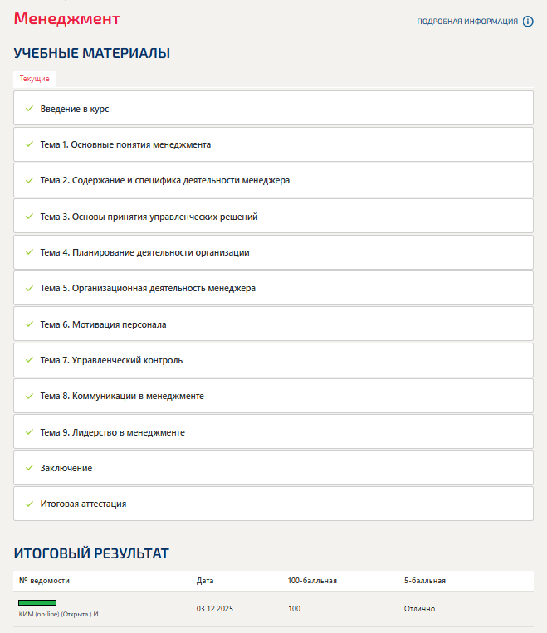
Task: Click the checkmark icon next to Тема 5
Action: click(x=29, y=289)
